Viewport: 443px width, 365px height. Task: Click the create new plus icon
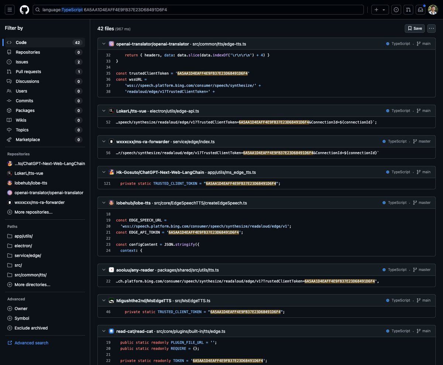(x=377, y=10)
